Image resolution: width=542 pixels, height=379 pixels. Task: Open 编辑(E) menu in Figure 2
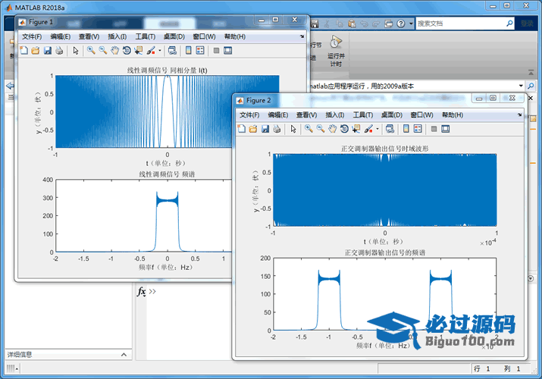[x=278, y=115]
